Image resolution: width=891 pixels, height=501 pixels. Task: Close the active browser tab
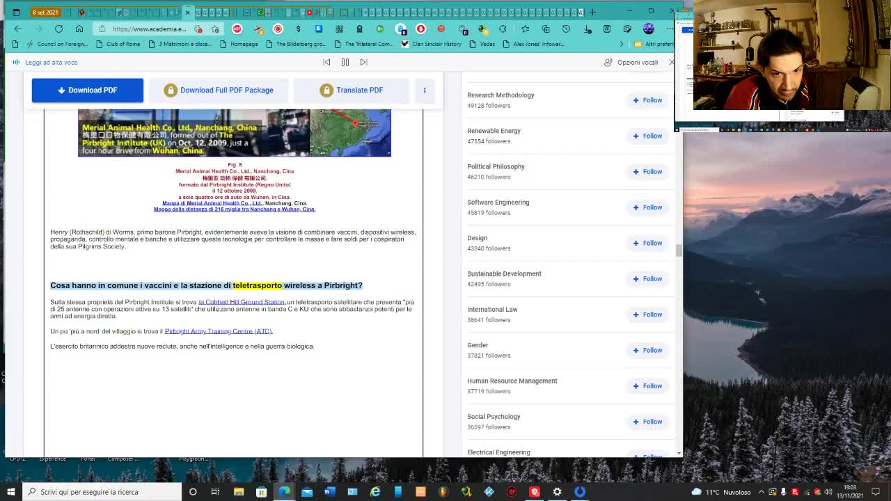pos(187,13)
